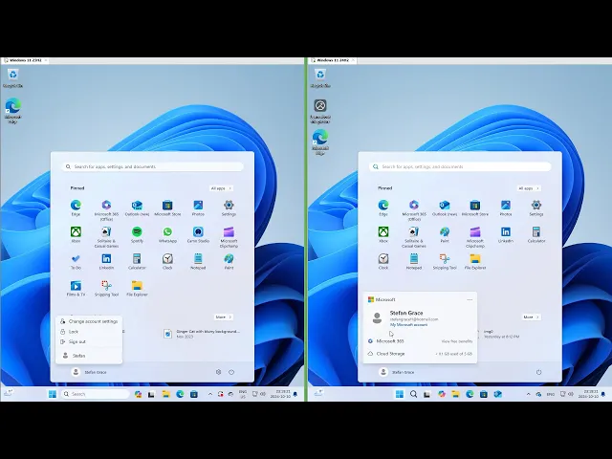
Task: Click the Start menu search field on left
Action: pos(153,166)
